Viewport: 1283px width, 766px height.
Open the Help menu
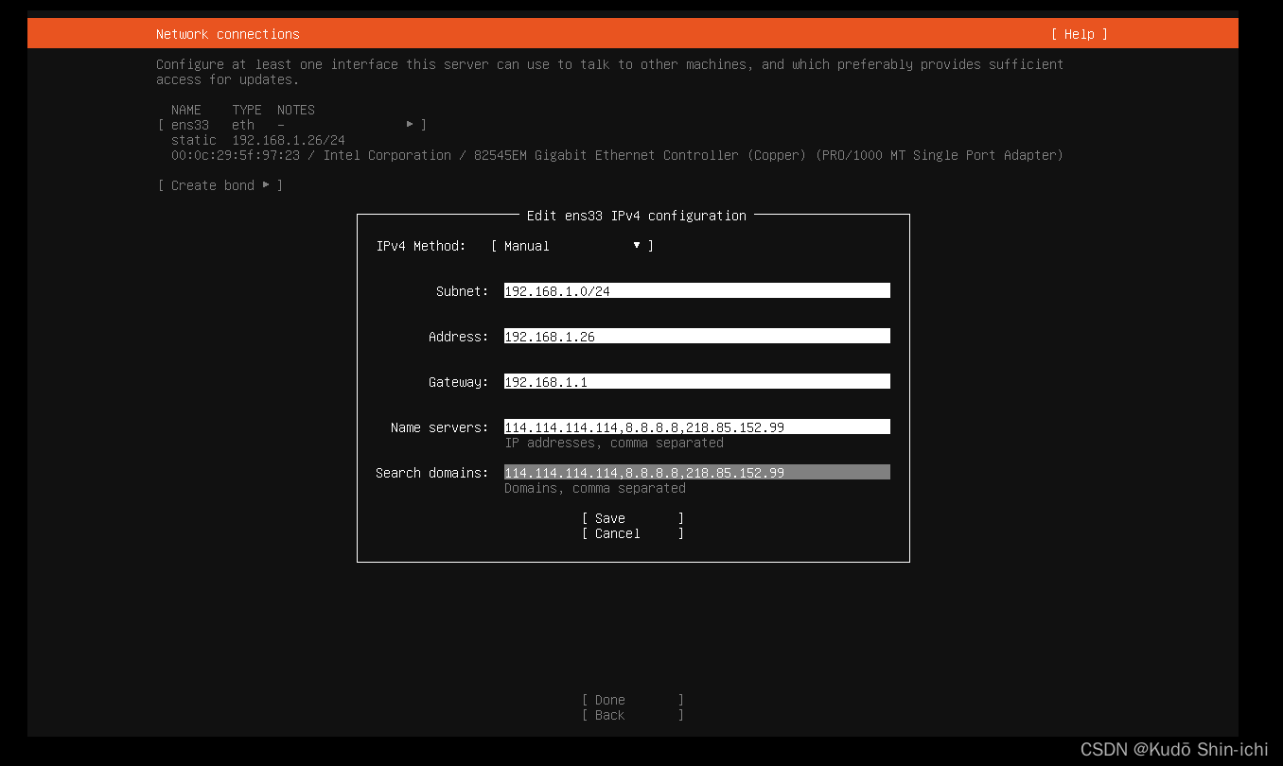[x=1079, y=34]
